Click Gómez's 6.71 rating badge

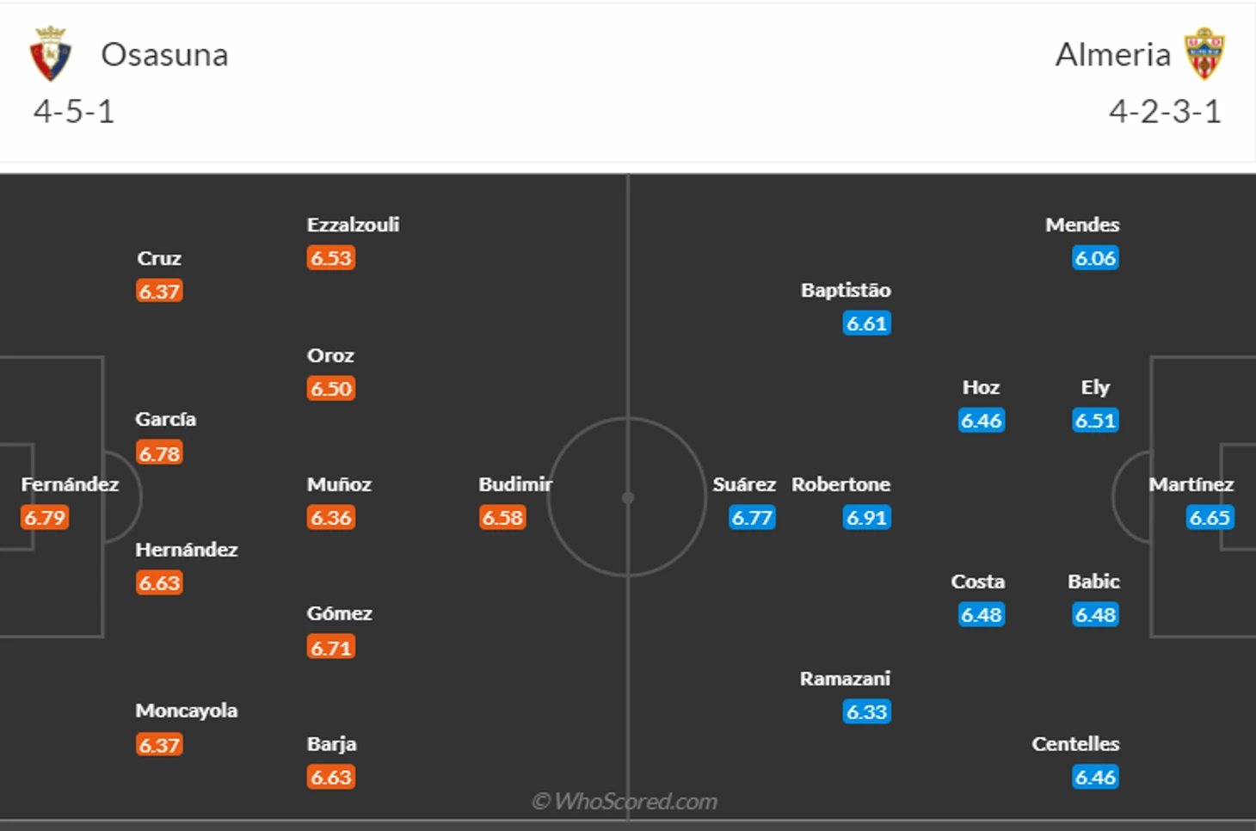point(331,648)
